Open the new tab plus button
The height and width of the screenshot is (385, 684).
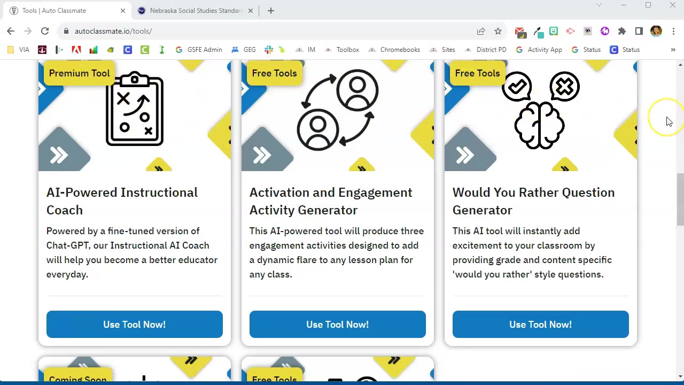(x=270, y=10)
